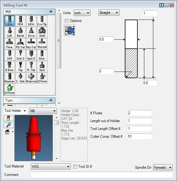Click the Cutter Comp. Offset # field
Image resolution: width=177 pixels, height=181 pixels.
[139, 137]
